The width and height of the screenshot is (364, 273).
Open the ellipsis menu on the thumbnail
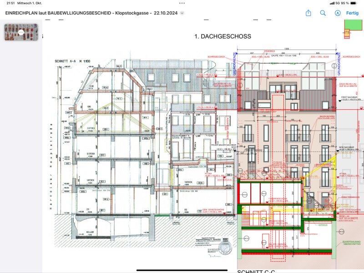click(x=21, y=32)
